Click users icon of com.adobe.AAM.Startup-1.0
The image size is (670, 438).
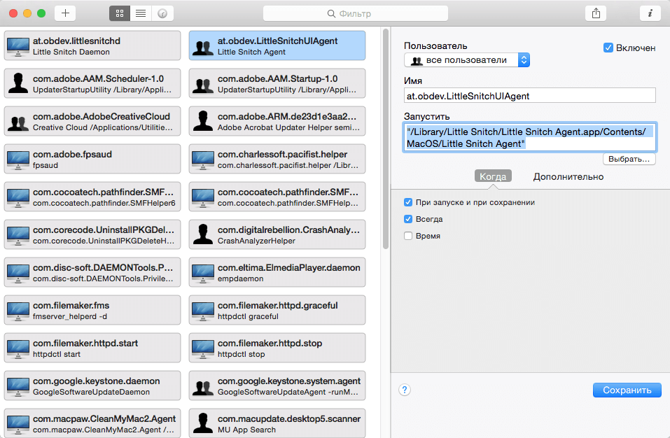[202, 85]
